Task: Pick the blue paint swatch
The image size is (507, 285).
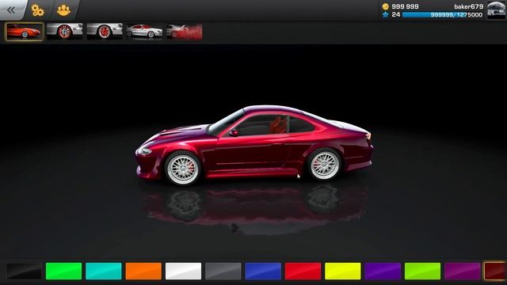Action: coord(263,271)
